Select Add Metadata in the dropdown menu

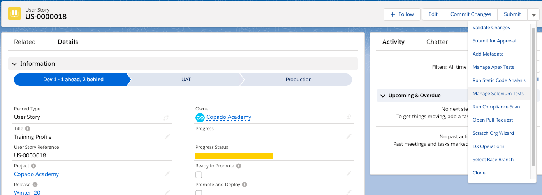499,54
